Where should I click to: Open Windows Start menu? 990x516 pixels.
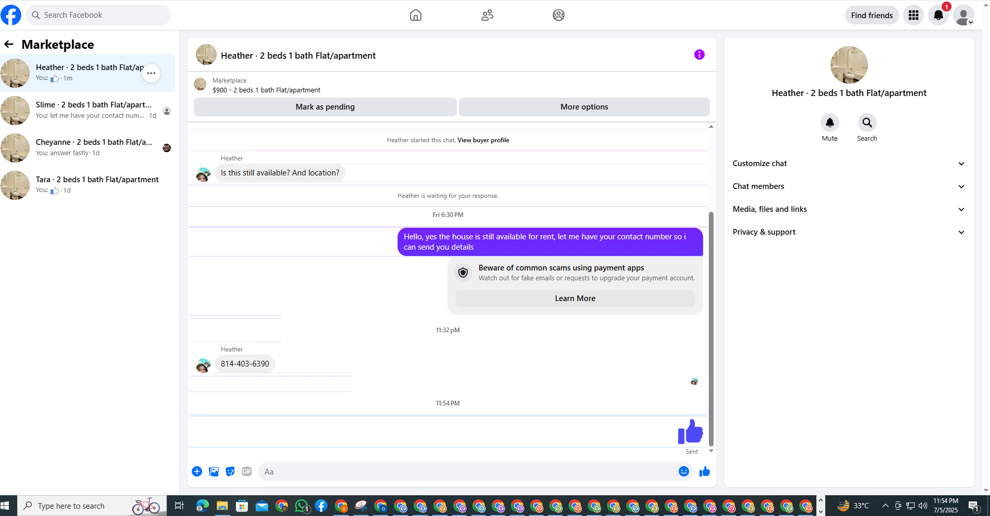point(6,506)
